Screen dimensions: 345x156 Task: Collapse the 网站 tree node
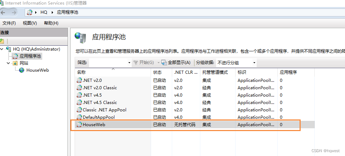8,63
